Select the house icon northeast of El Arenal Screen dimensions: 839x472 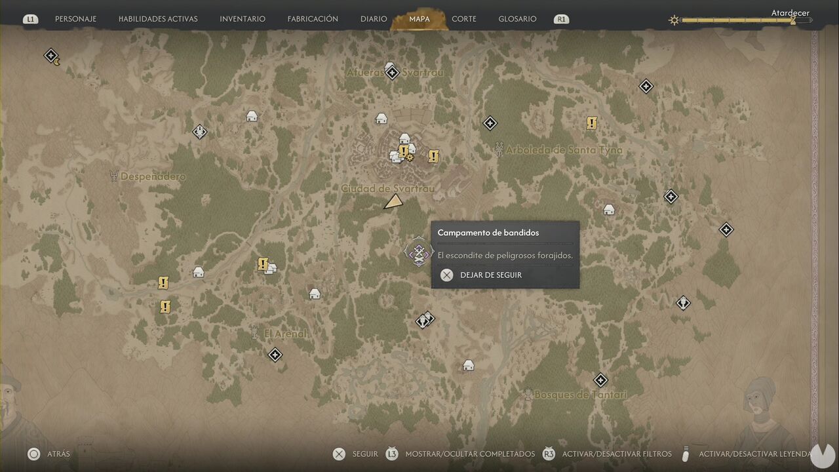click(x=315, y=294)
